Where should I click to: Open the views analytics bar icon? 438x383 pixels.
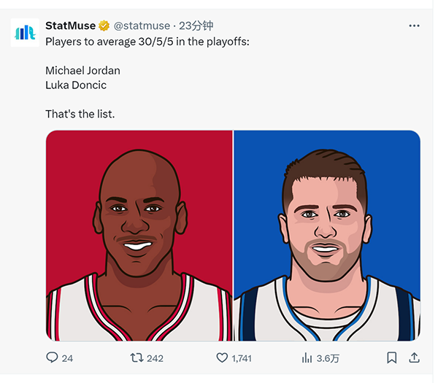[x=307, y=357]
